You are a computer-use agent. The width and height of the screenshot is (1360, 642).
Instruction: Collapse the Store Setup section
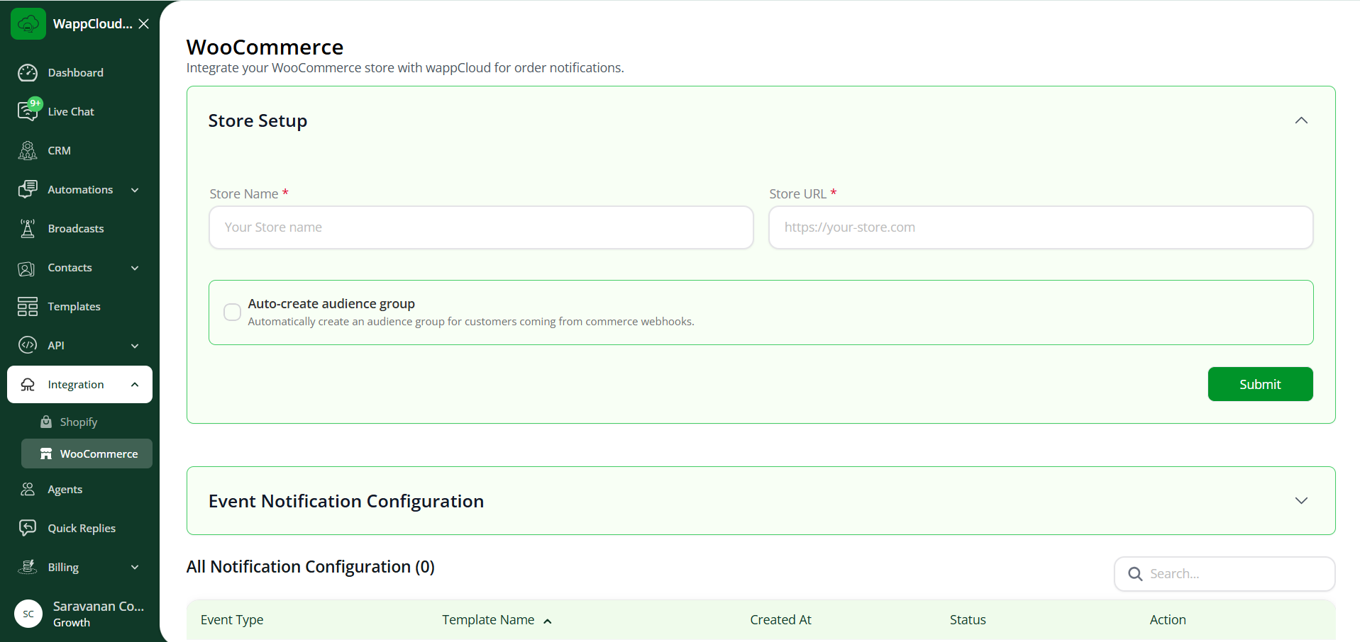tap(1301, 120)
